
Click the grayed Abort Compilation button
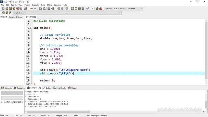[12, 93]
